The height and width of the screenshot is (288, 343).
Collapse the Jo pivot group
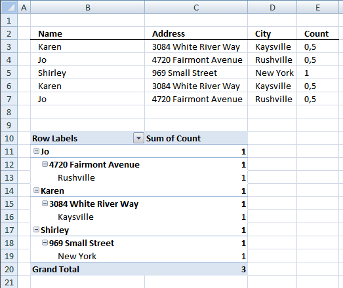(36, 151)
